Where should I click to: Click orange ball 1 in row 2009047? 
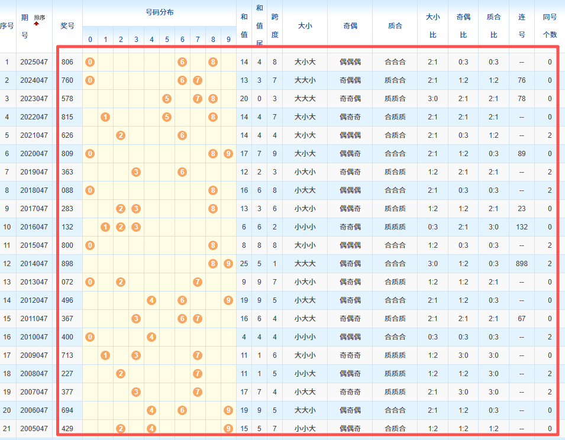pyautogui.click(x=105, y=355)
